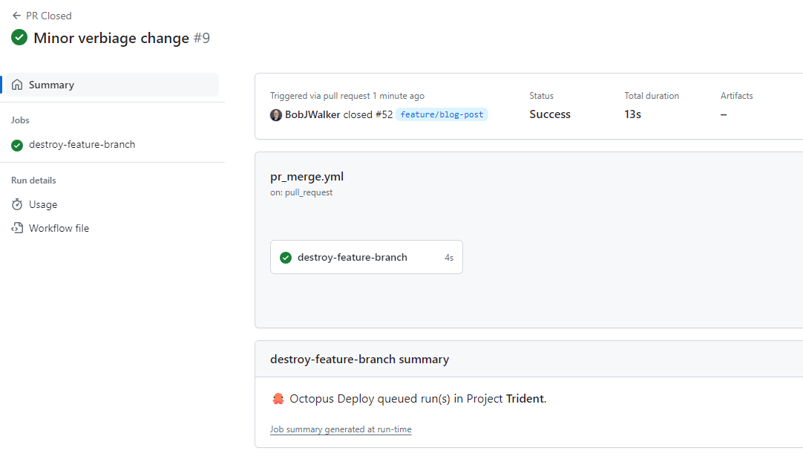This screenshot has height=462, width=803.
Task: Click the workflow file icon in the sidebar
Action: (x=16, y=228)
